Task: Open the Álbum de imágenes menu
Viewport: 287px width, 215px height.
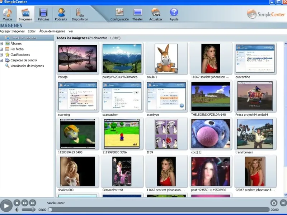Action: coord(52,31)
